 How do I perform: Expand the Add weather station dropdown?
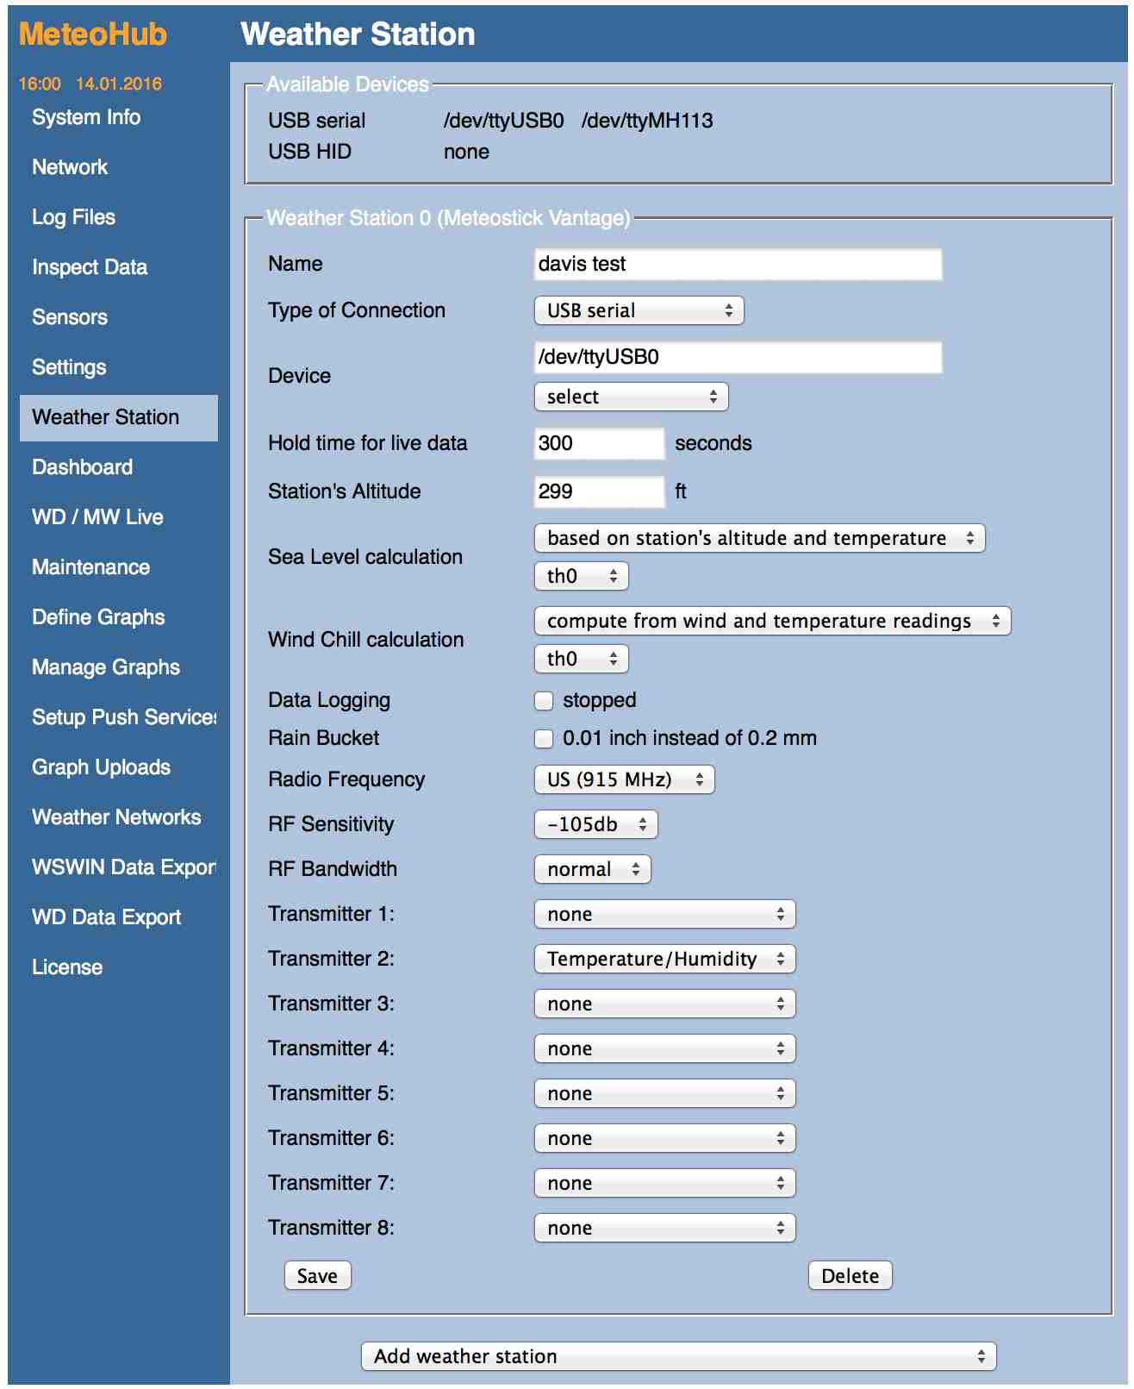678,1357
